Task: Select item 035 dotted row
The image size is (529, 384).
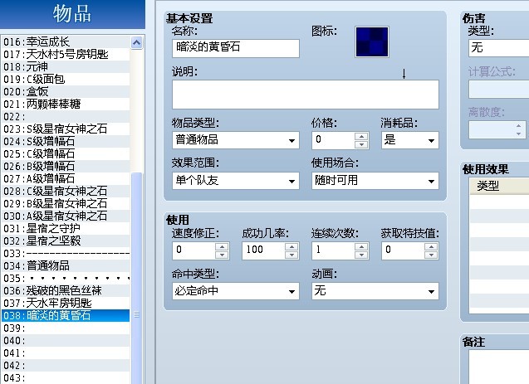Action: tap(66, 279)
